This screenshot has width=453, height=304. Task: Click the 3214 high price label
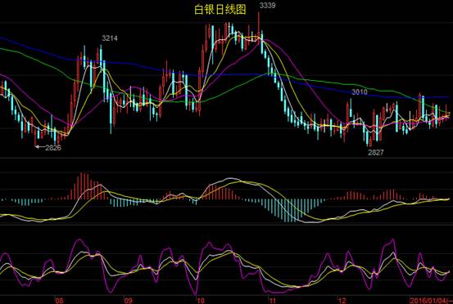point(110,38)
